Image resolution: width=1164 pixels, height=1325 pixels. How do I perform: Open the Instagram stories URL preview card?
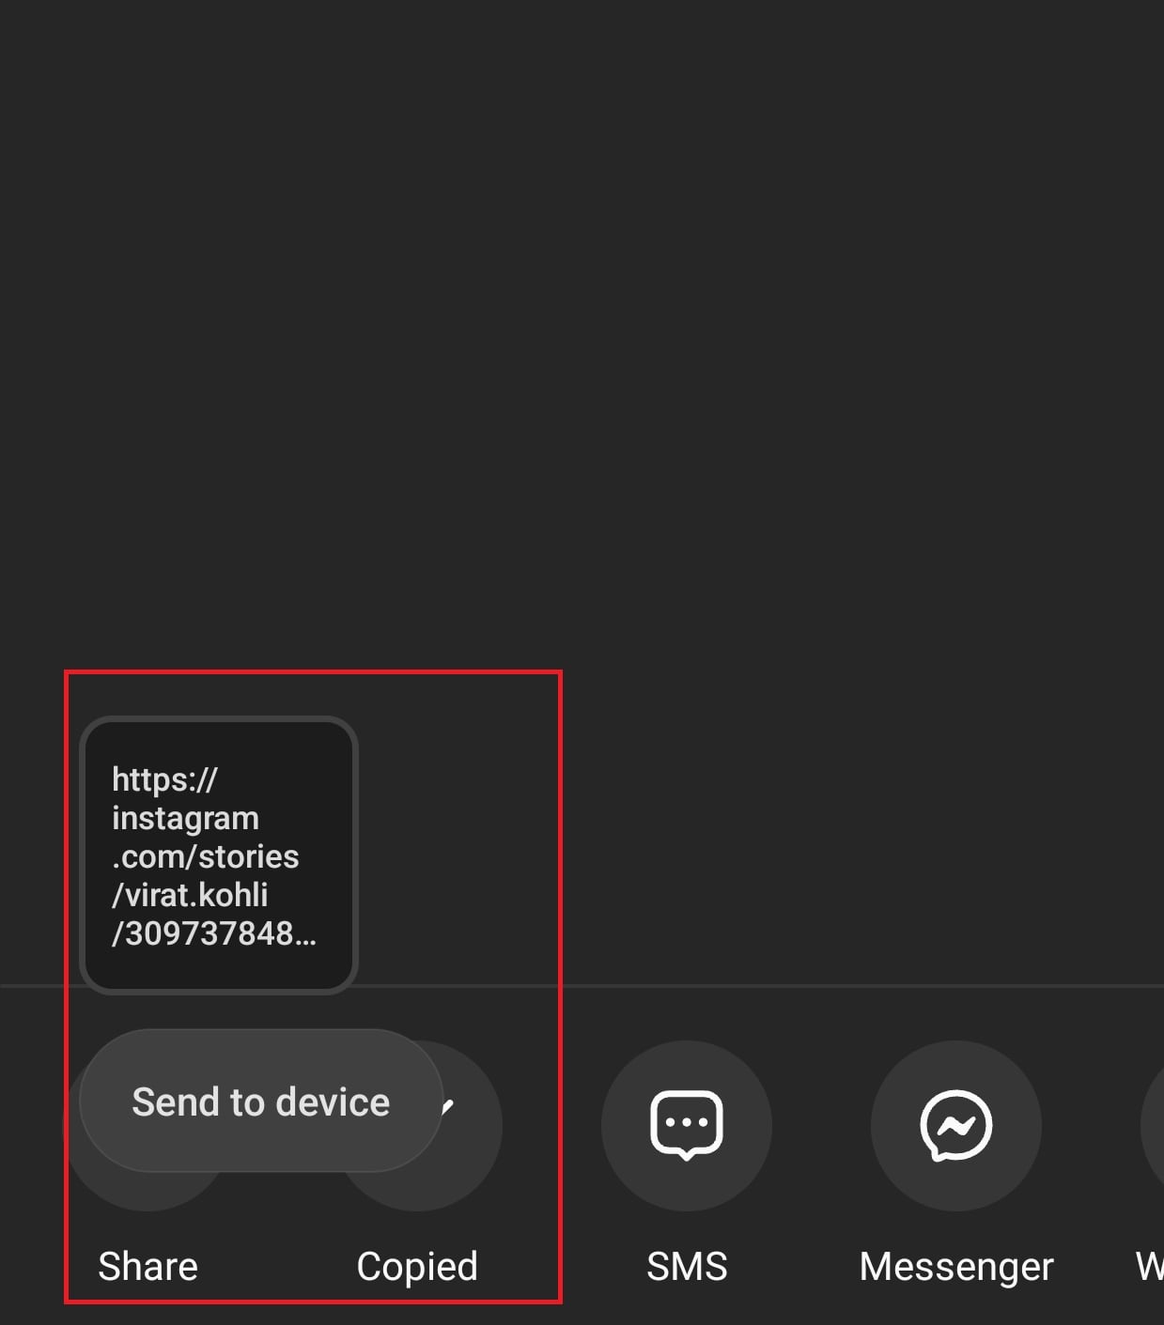[219, 855]
